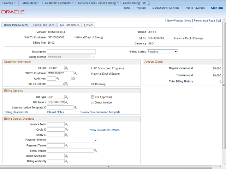
Task: Click the Sign out link
Action: [216, 8]
